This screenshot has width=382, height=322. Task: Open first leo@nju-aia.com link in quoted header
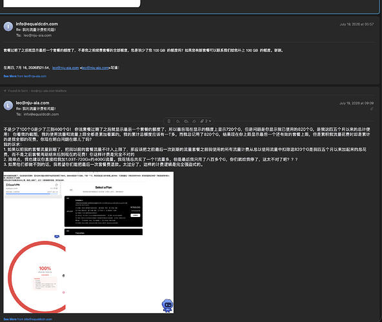point(66,68)
